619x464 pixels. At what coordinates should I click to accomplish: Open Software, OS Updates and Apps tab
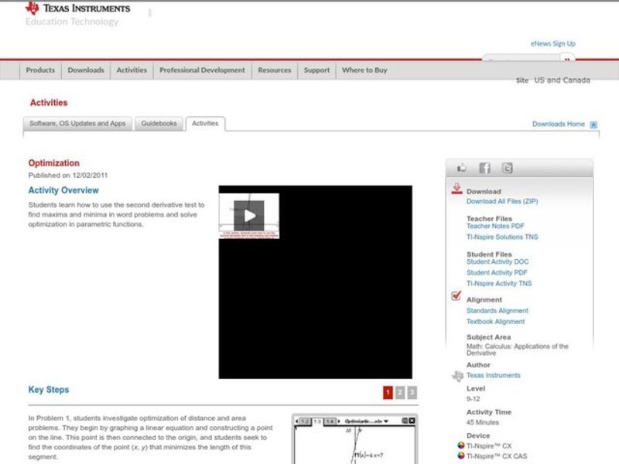tap(77, 124)
